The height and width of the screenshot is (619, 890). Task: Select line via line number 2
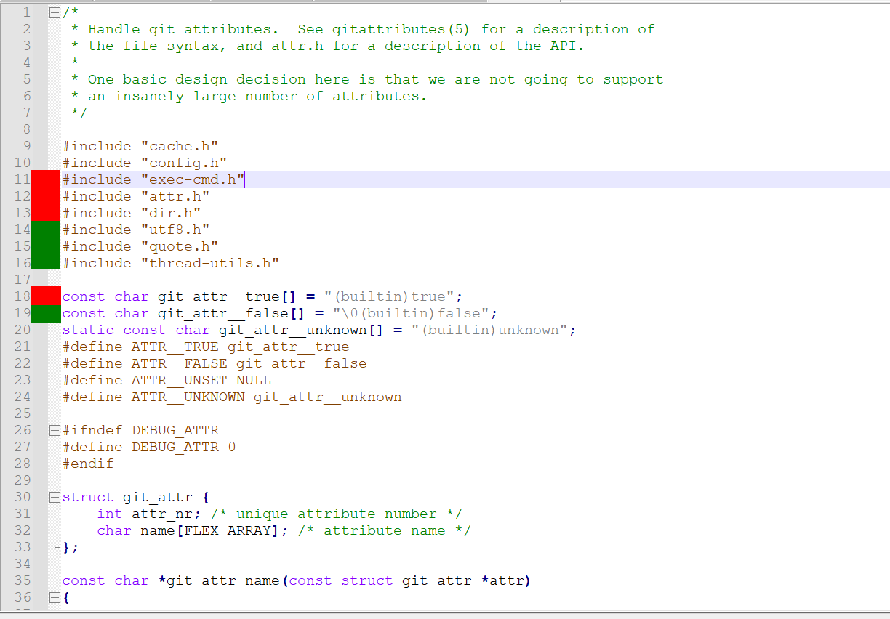(26, 29)
